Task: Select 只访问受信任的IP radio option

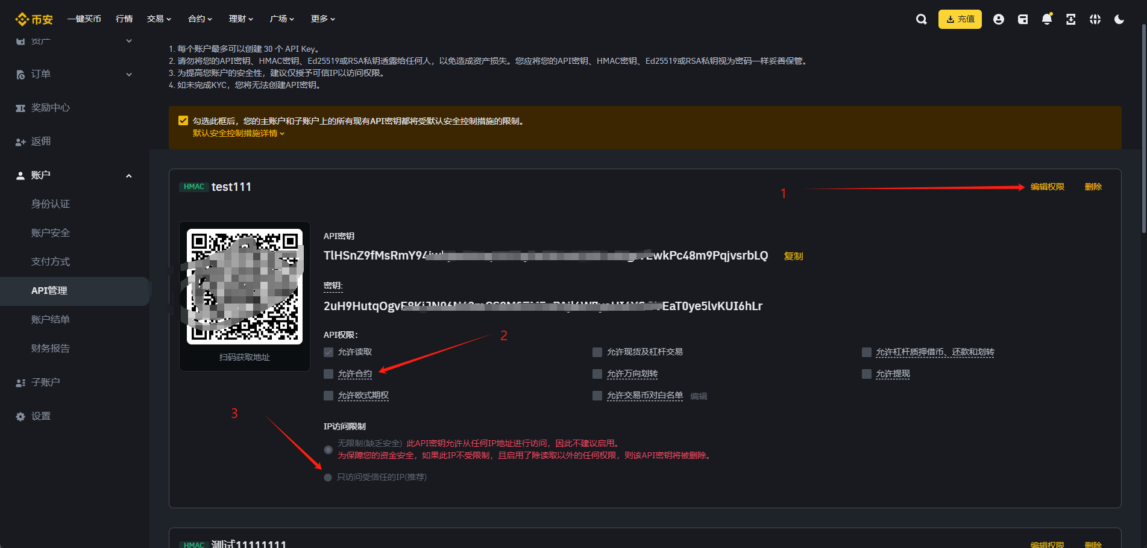Action: [x=328, y=478]
